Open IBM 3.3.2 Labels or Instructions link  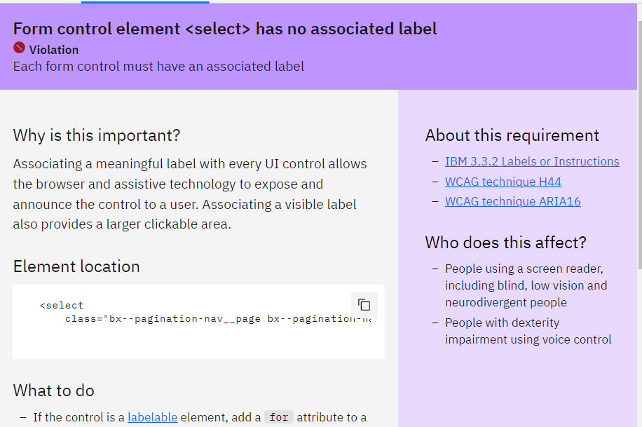pos(532,161)
